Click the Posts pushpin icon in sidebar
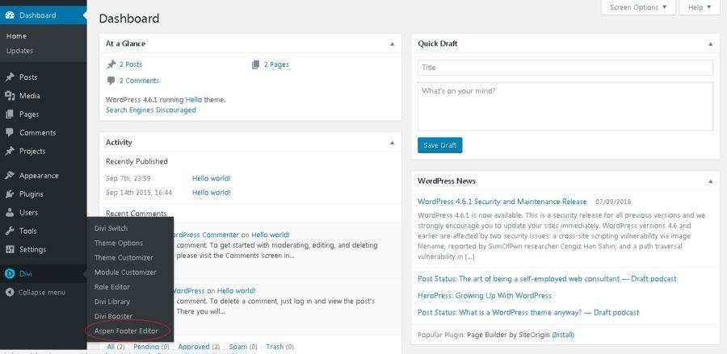The width and height of the screenshot is (727, 354). 10,77
